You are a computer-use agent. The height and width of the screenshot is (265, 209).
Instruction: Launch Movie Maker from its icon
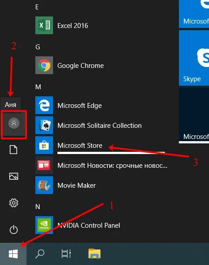(x=44, y=185)
